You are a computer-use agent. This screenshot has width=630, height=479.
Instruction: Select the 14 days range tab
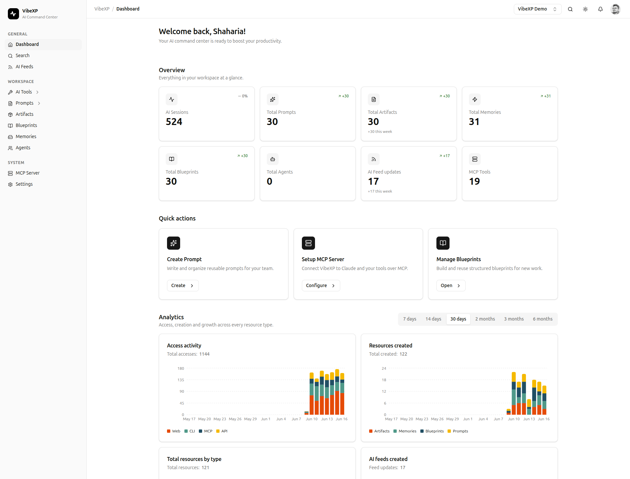[433, 319]
